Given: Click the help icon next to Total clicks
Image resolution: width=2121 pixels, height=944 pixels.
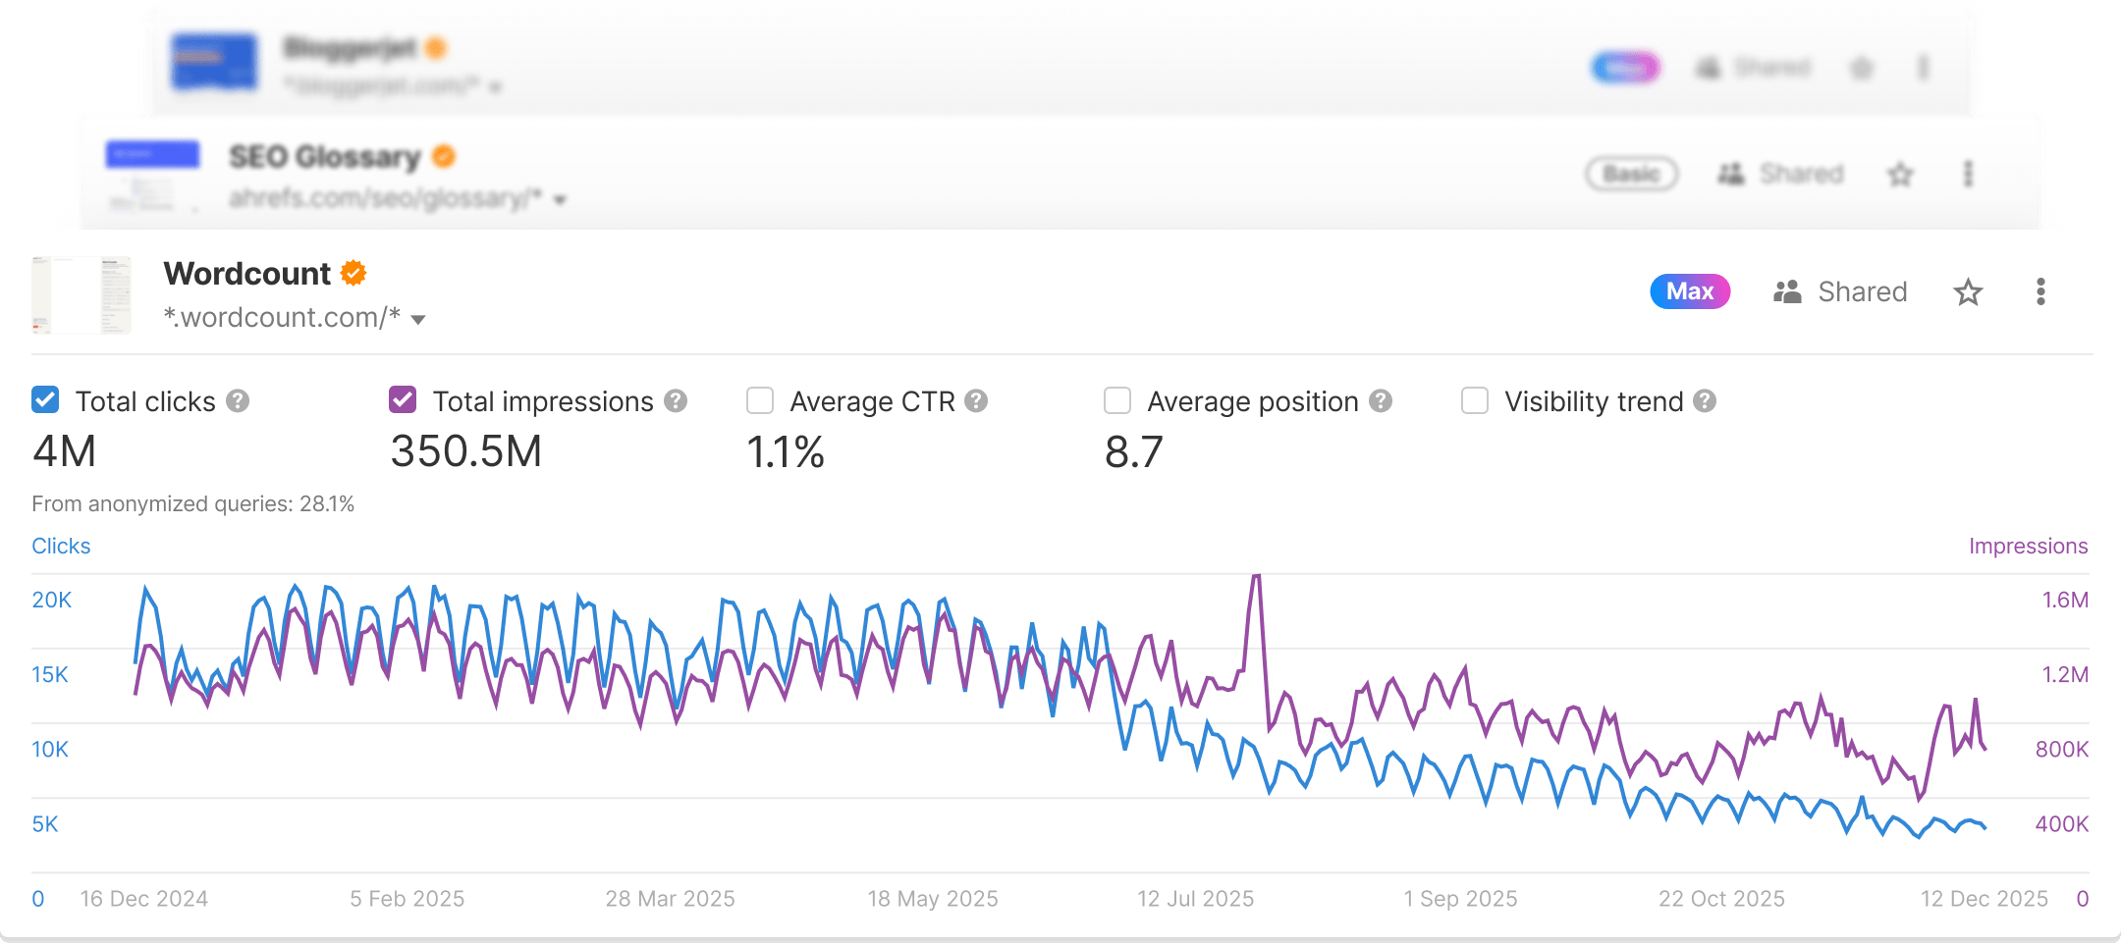Looking at the screenshot, I should pyautogui.click(x=238, y=401).
